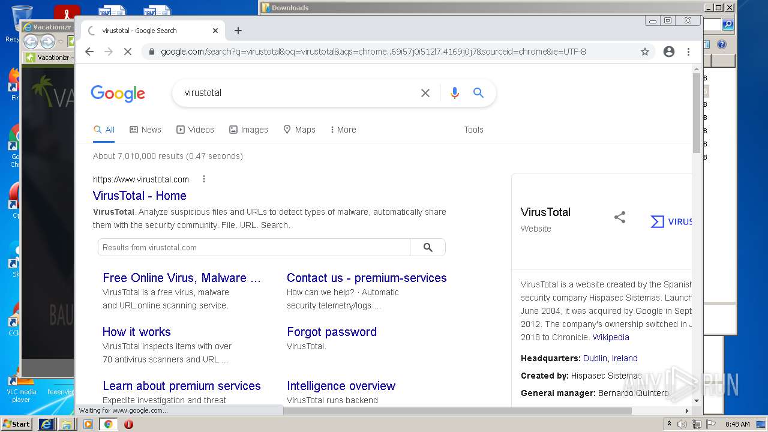
Task: Open a new tab with the plus button
Action: pyautogui.click(x=238, y=31)
